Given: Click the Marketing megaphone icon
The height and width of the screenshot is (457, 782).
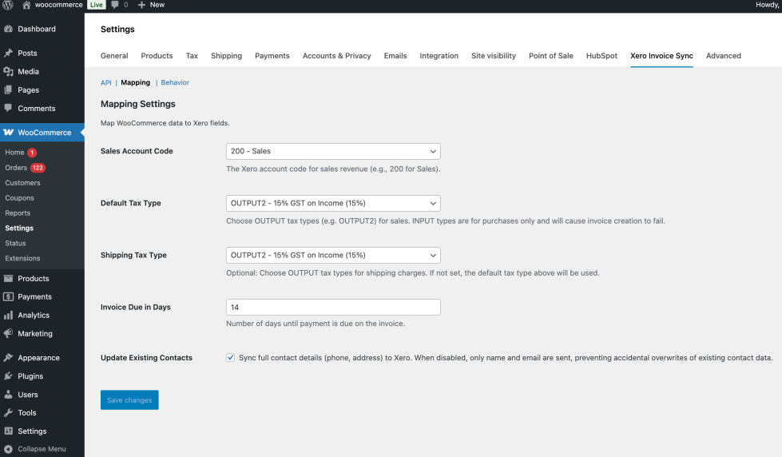Looking at the screenshot, I should pyautogui.click(x=9, y=333).
